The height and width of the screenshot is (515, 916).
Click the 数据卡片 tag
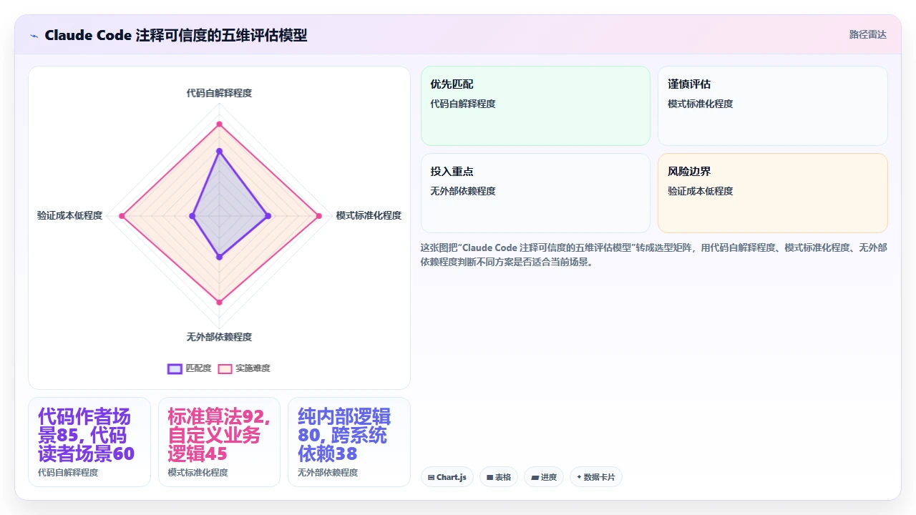596,477
